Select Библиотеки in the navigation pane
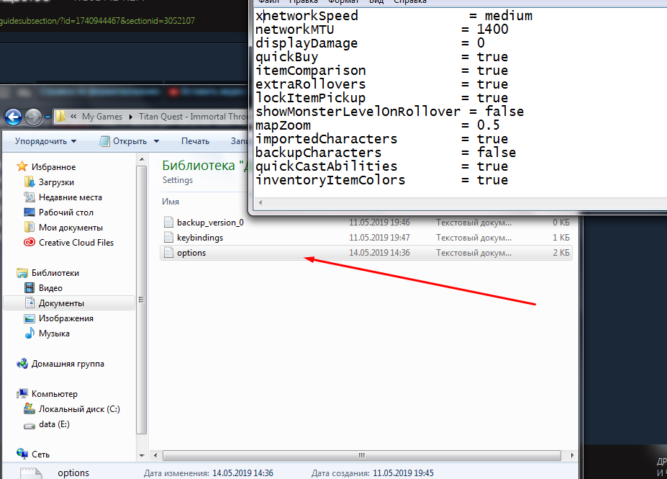The height and width of the screenshot is (479, 667). 55,272
